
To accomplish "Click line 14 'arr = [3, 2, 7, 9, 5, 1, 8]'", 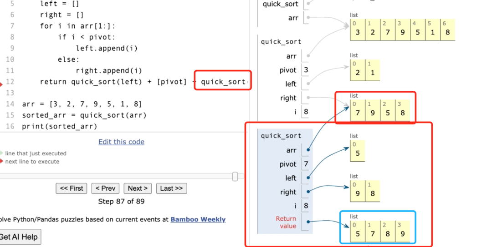I will (82, 104).
